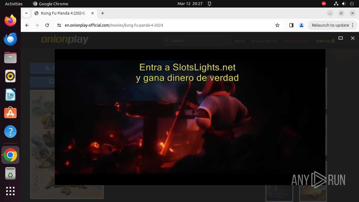
Task: Close the Kung Fu Panda 4 tab
Action: [93, 13]
